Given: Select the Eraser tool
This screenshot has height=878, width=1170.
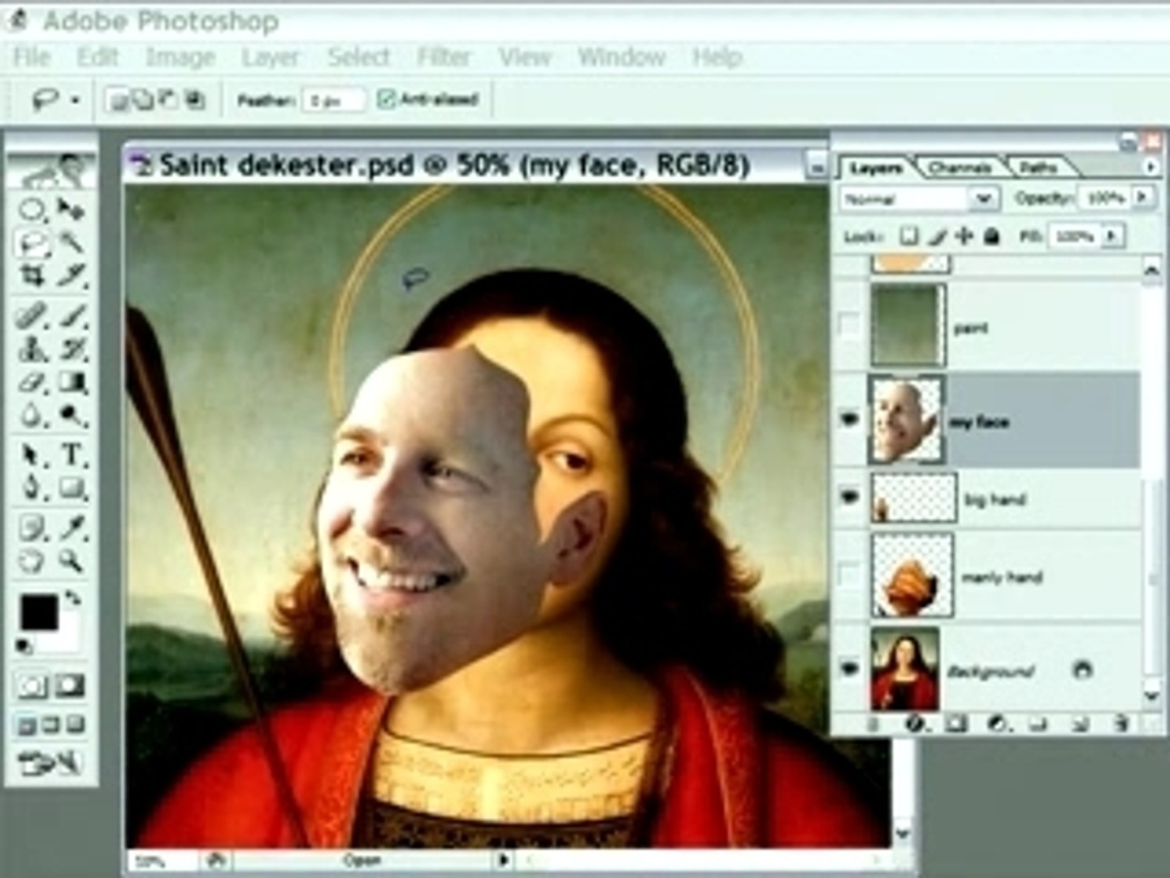Looking at the screenshot, I should 32,383.
